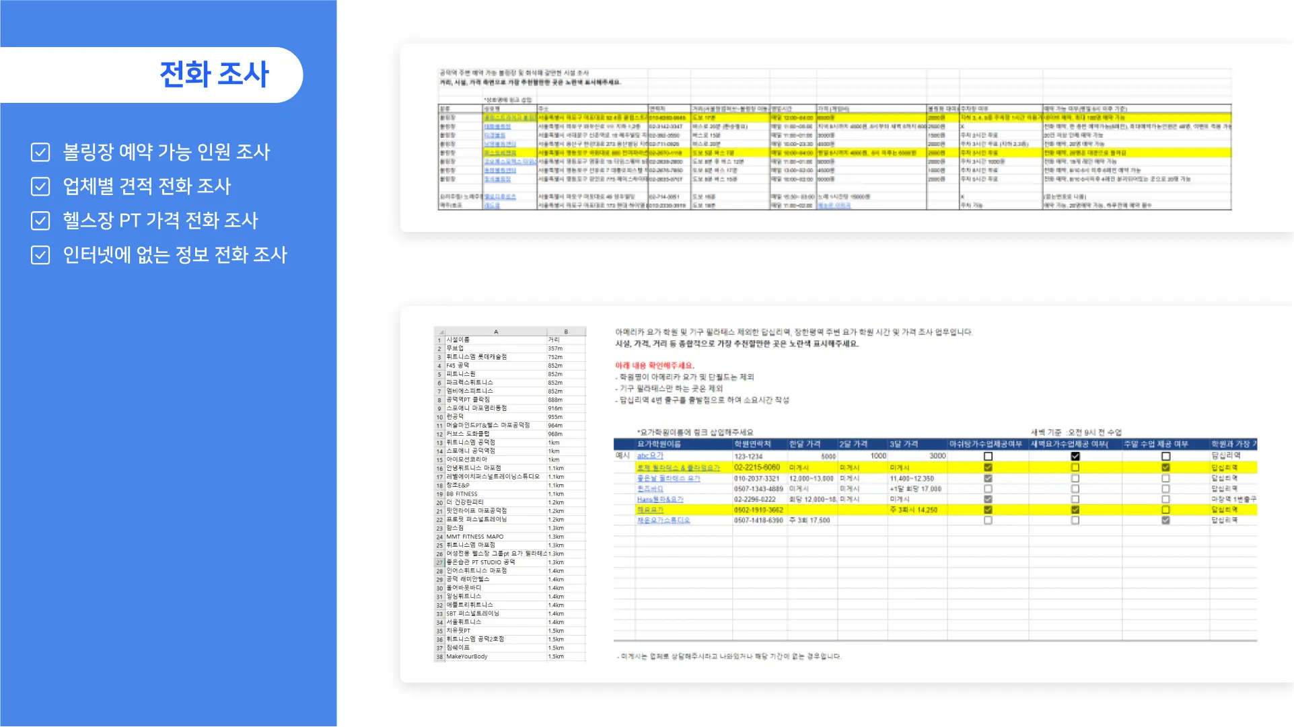1294x727 pixels.
Task: Click the 전화 조사 title tab
Action: pos(214,74)
